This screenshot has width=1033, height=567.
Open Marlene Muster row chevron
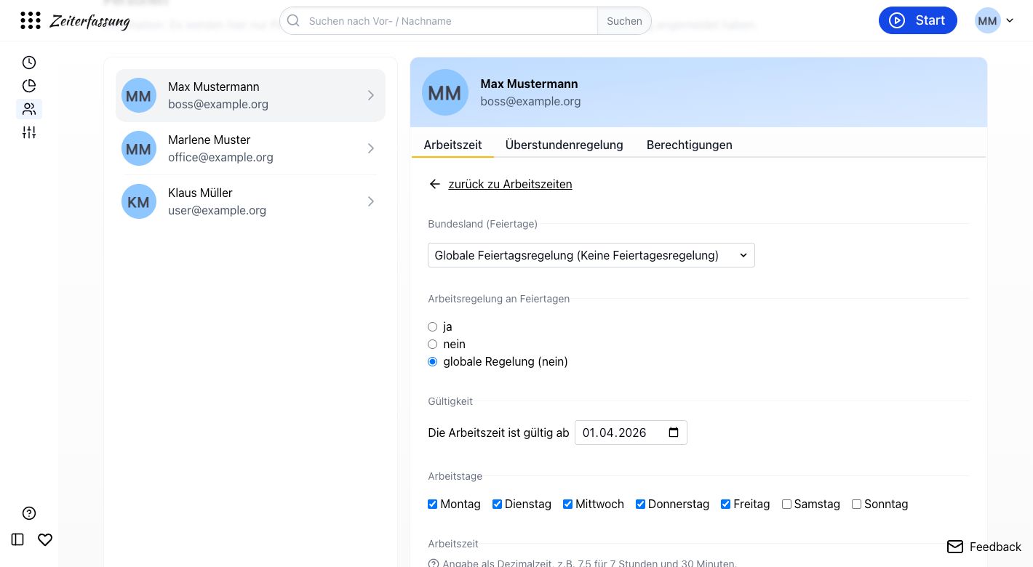[x=371, y=148]
